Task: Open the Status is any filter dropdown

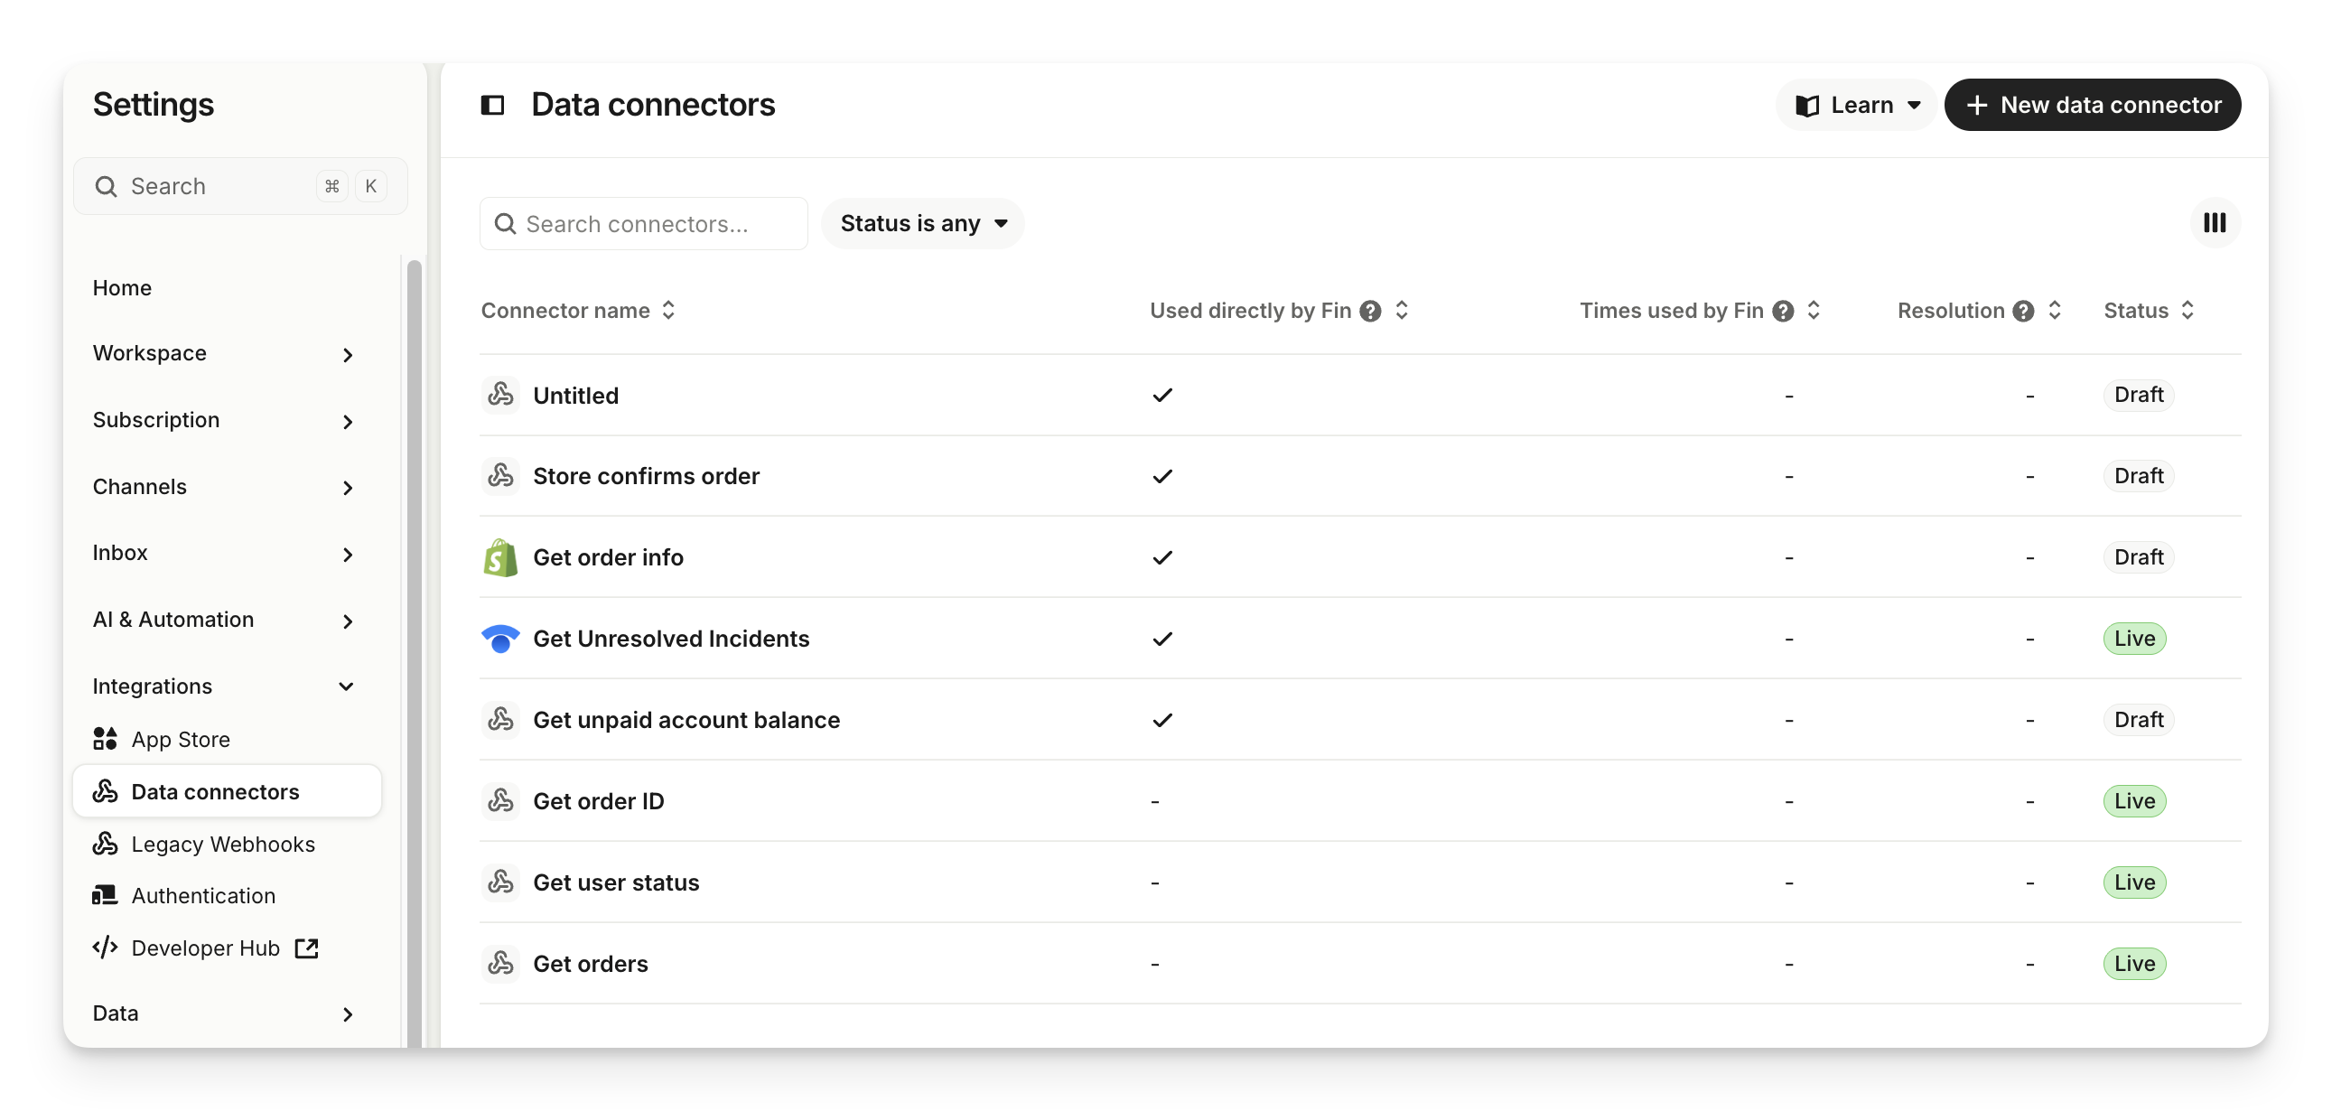Action: (x=922, y=224)
